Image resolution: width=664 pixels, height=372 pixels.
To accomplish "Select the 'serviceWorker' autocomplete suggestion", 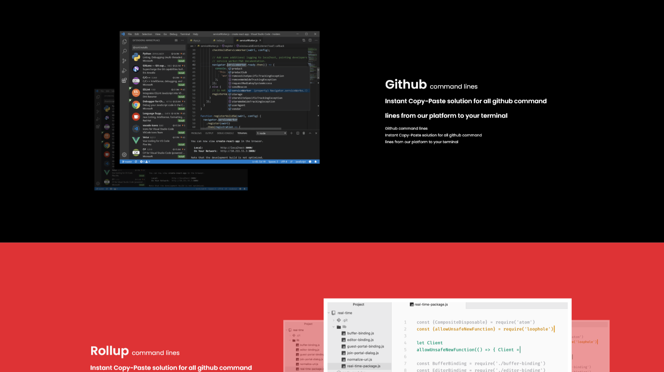I will pos(269,90).
